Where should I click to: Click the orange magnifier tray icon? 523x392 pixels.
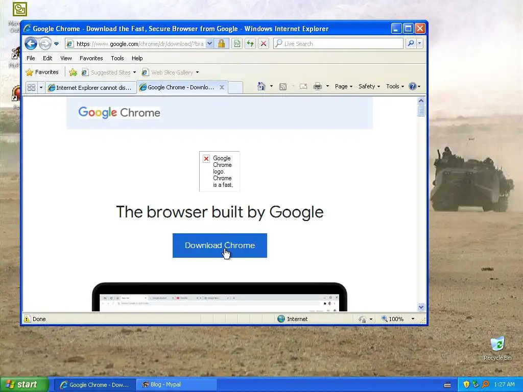tap(485, 384)
